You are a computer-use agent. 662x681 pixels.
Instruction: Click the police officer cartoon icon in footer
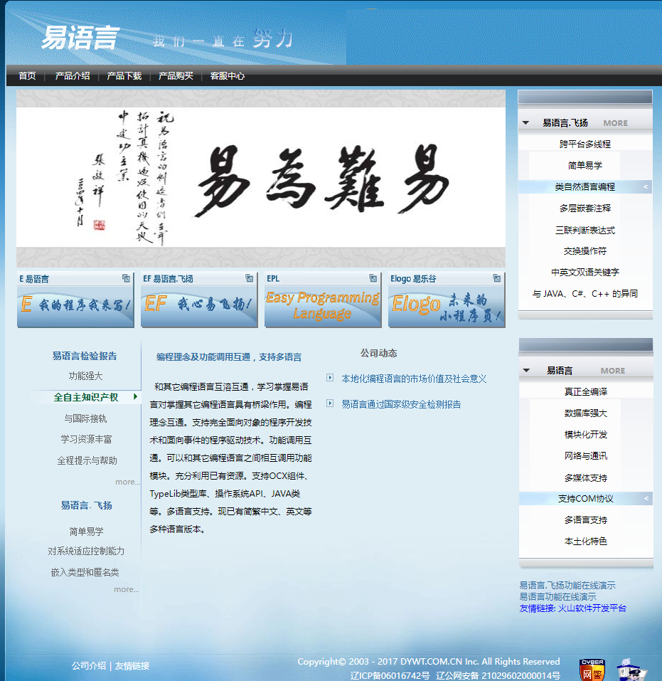(x=631, y=670)
